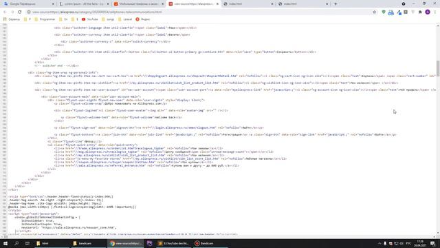Open the green shield extension
Screen dimensions: 440x248
click(384, 12)
